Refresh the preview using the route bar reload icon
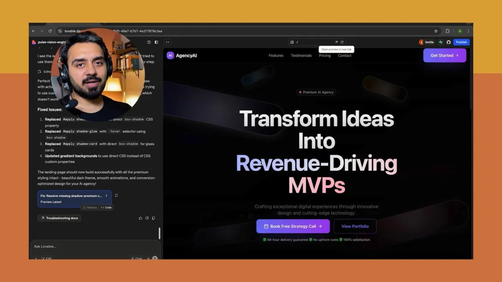Screen dimensions: 502x282 click(342, 42)
